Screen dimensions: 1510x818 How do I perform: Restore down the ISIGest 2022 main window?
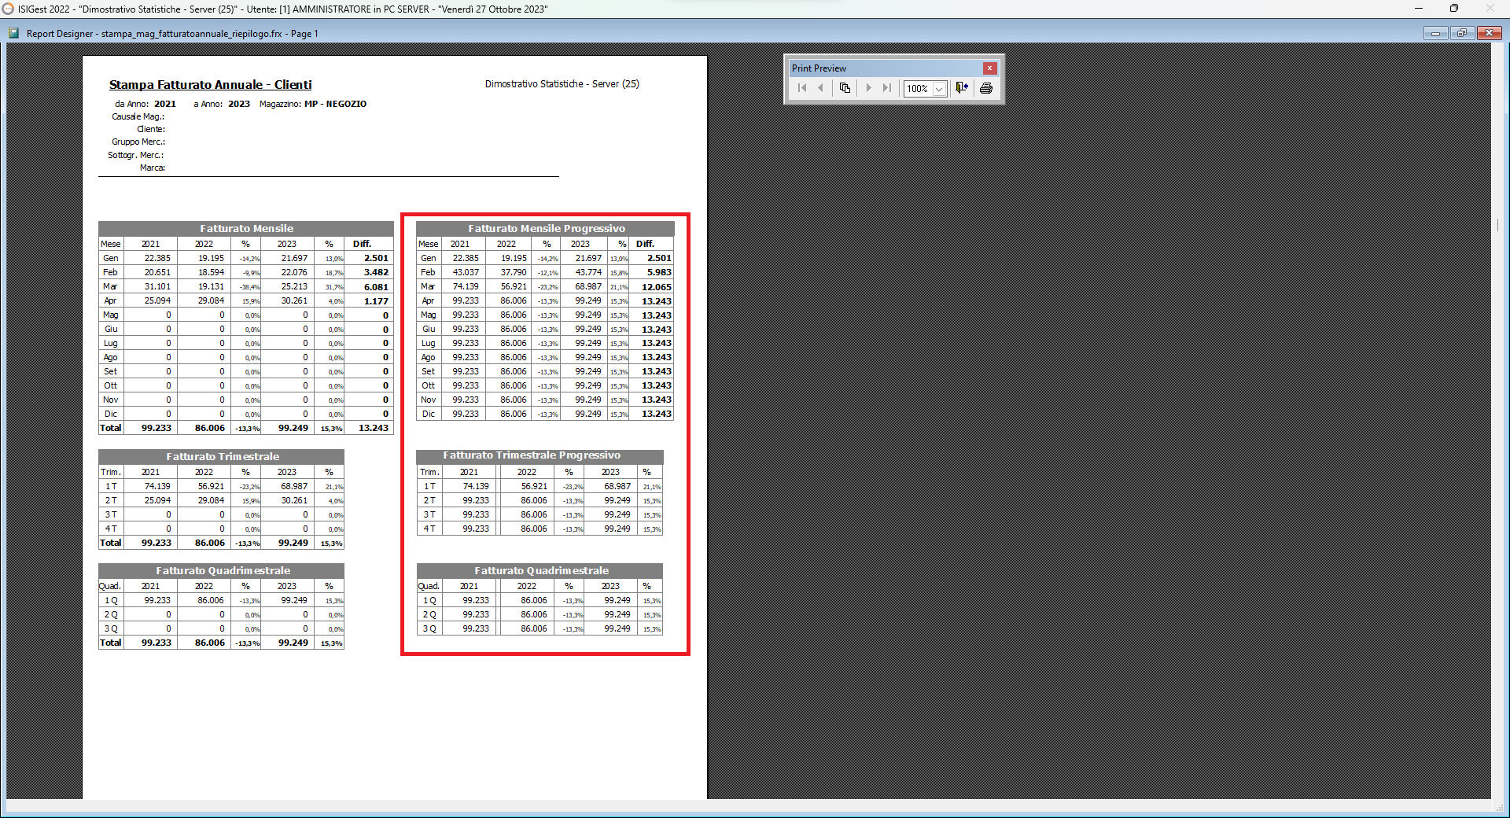(1454, 9)
